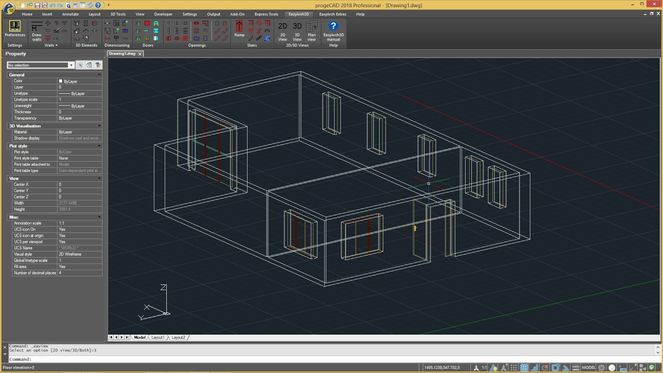The width and height of the screenshot is (663, 373).
Task: Collapse the Plot style section
Action: coord(99,146)
